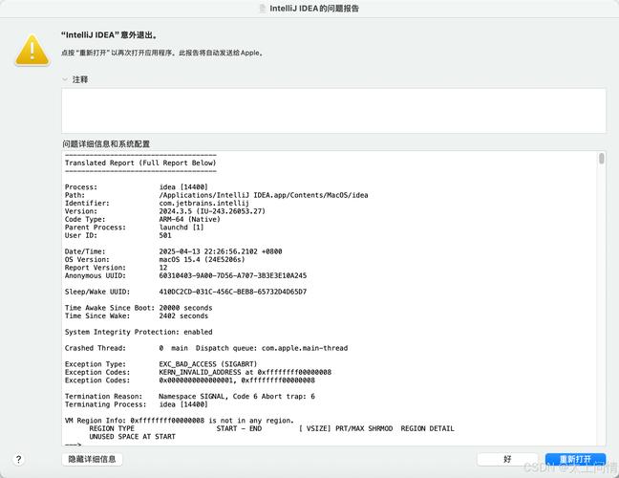Screen dimensions: 619x478
Task: Open help with the question mark button
Action: 18,460
